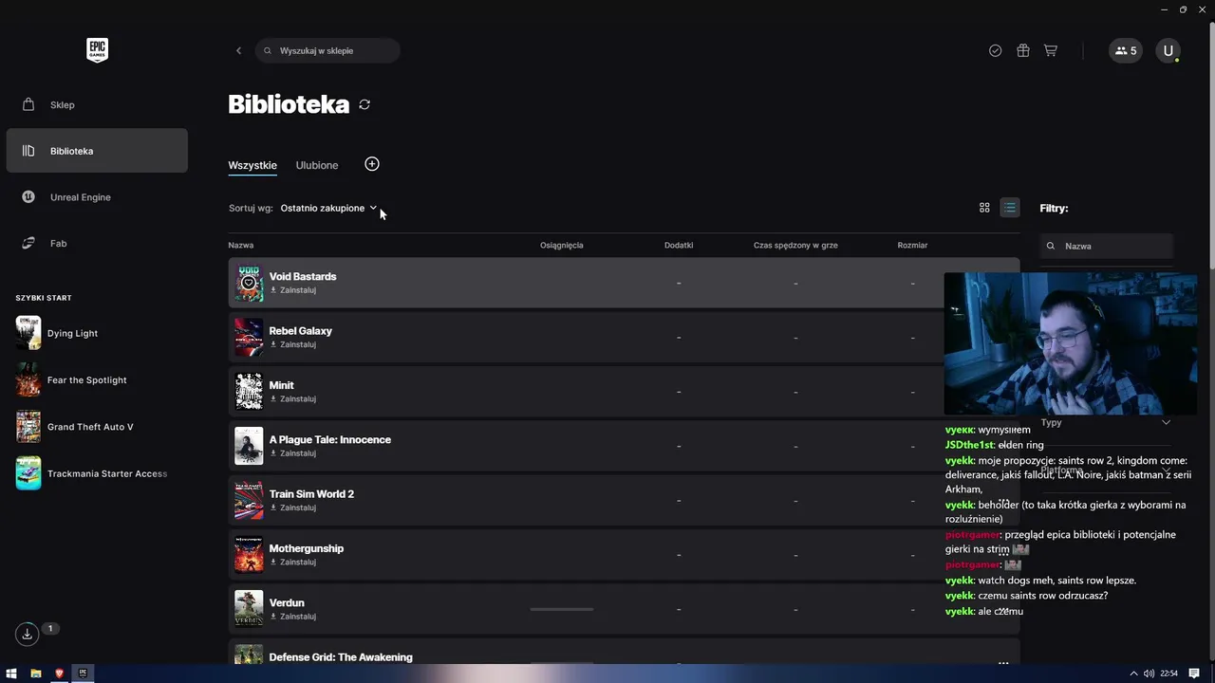Click the Mothergunship game title
Viewport: 1215px width, 683px height.
click(307, 548)
